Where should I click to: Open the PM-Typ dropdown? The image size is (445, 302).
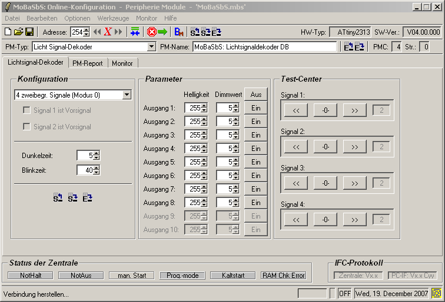(x=151, y=47)
